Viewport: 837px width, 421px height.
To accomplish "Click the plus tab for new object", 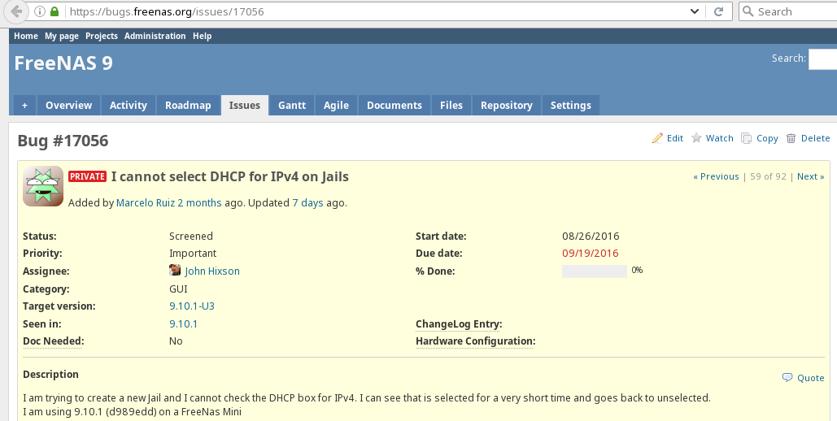I will point(24,105).
